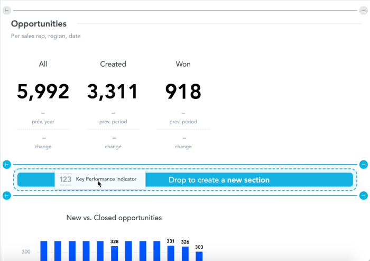Screen dimensions: 370x261
Task: Select the Created KPI value 3,311
Action: pos(113,92)
